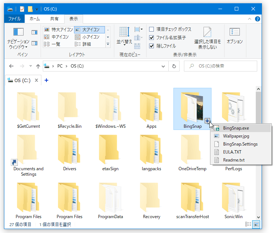Click the scrollbar up arrow
The image size is (275, 233).
coord(258,89)
